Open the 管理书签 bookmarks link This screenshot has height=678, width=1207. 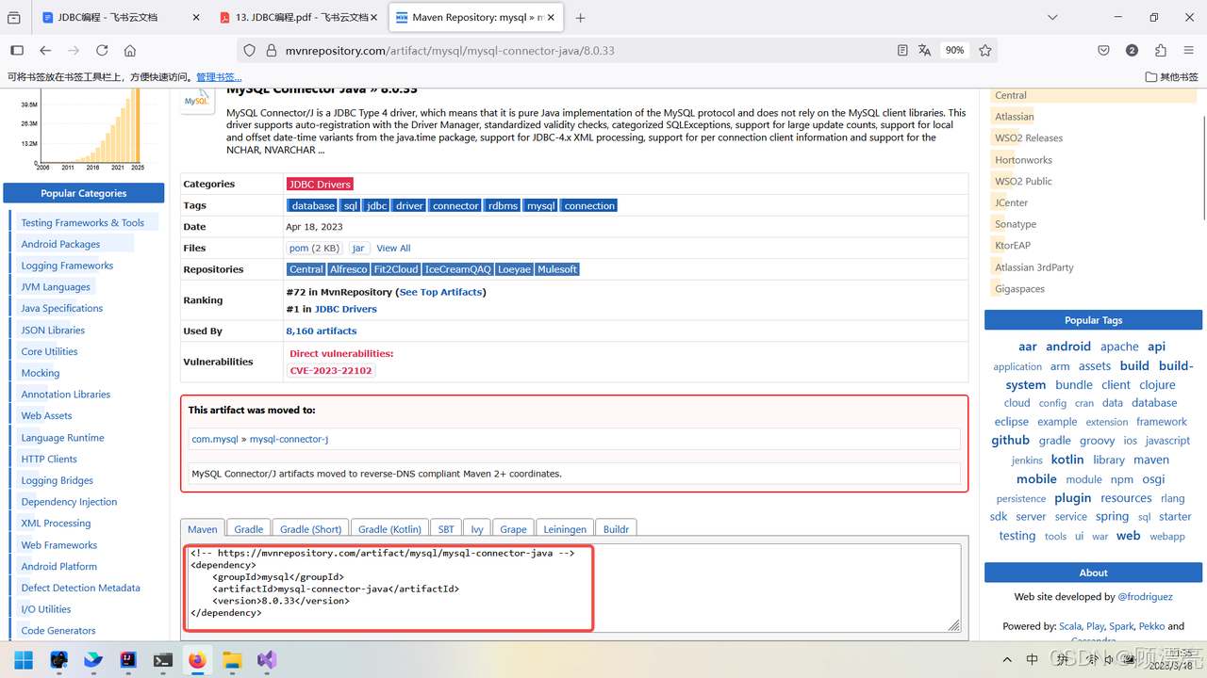pos(219,77)
